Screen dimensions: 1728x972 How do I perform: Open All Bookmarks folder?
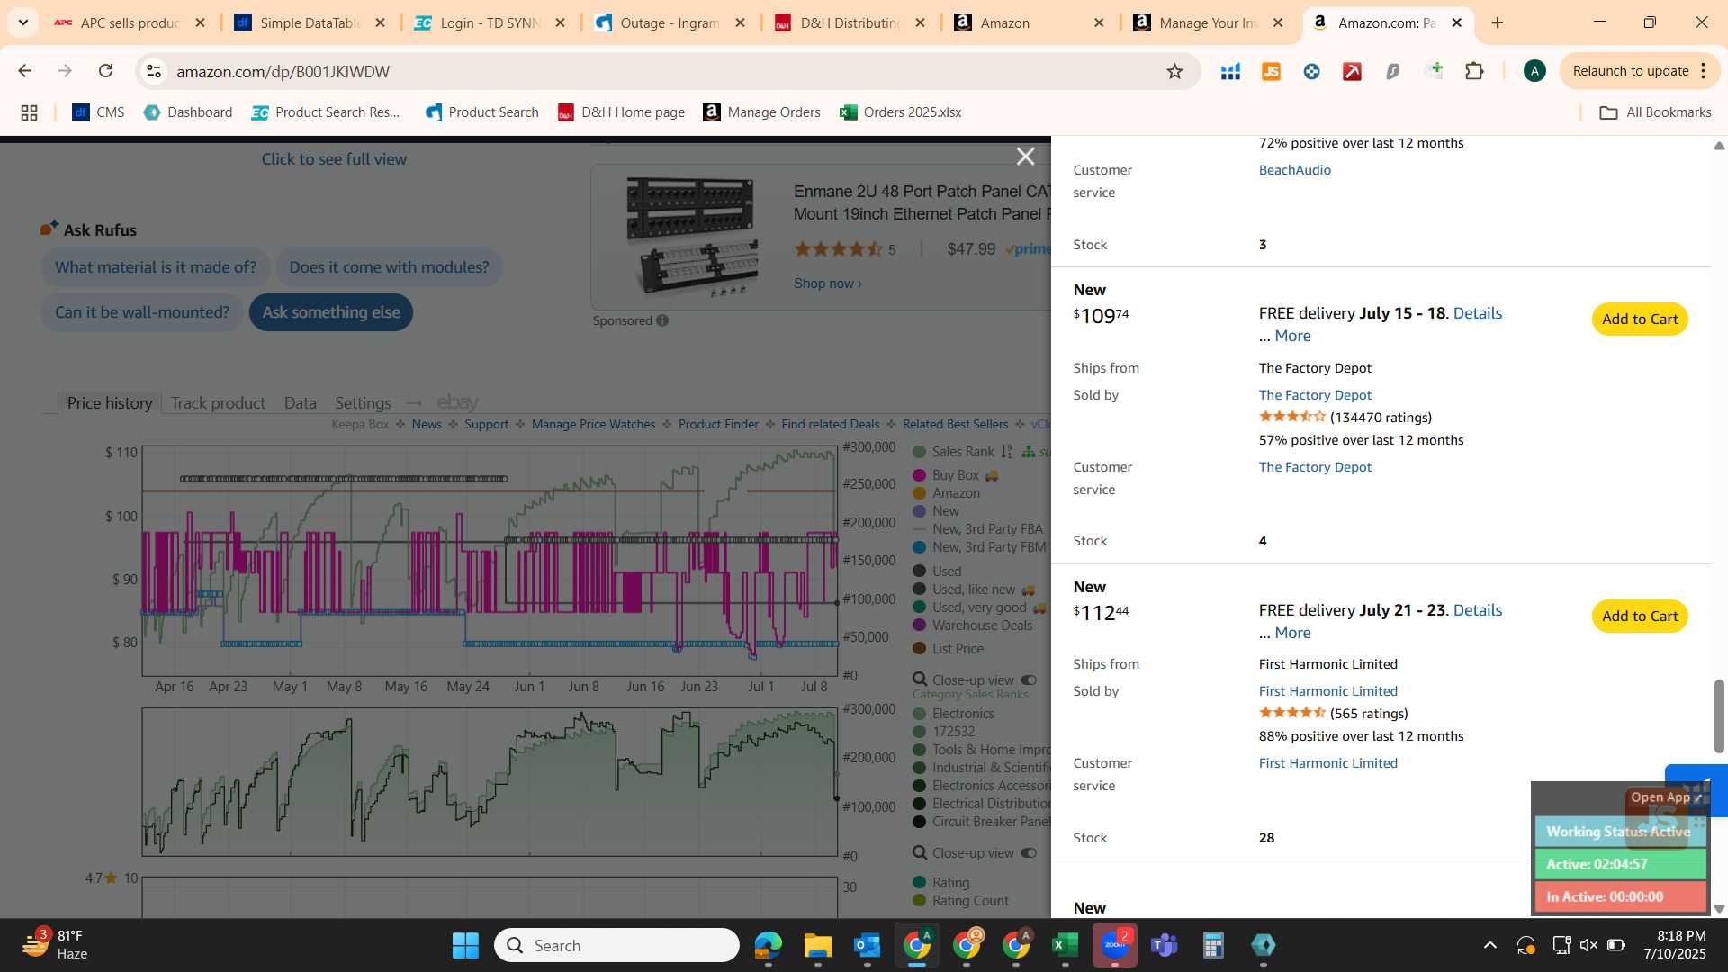click(1655, 112)
